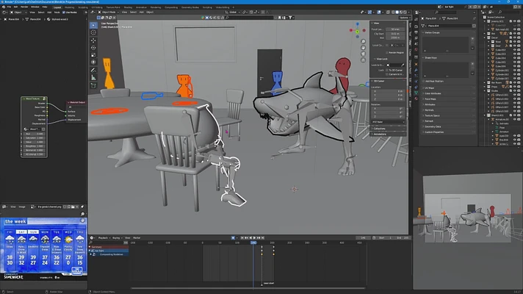Click the fake user shield beside mesh name
The height and width of the screenshot is (294, 523).
(x=474, y=26)
